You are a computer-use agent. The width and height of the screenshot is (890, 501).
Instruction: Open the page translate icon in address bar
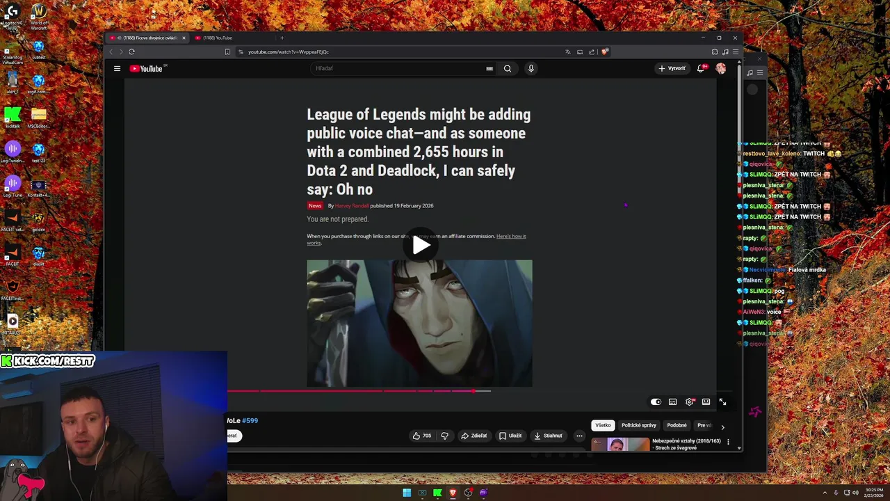pos(568,51)
